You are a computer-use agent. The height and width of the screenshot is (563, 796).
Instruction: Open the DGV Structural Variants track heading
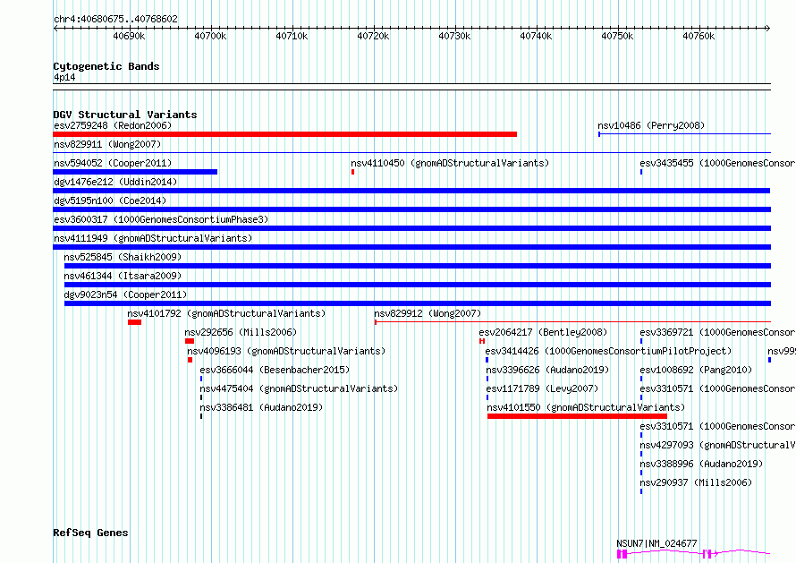125,115
